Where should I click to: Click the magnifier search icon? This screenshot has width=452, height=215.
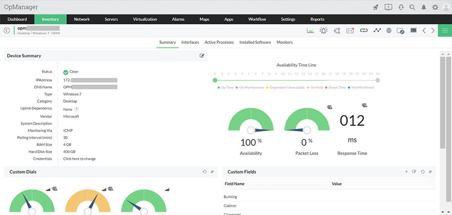click(x=412, y=7)
